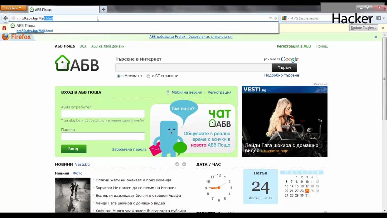Focus the internet search text field
The image size is (387, 218).
tap(193, 68)
